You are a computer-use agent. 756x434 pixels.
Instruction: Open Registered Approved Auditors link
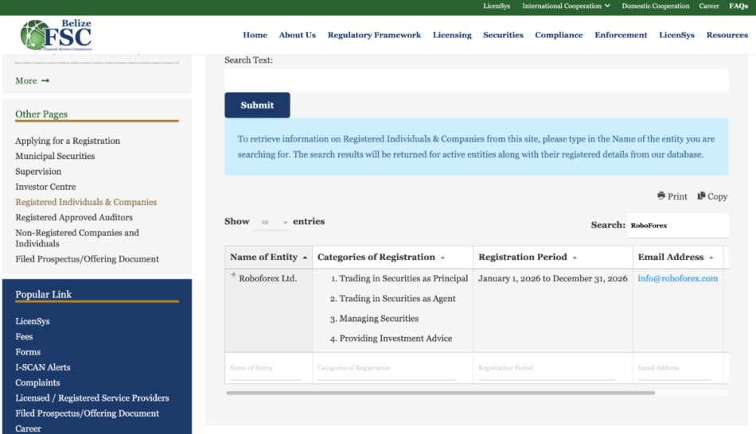point(74,217)
